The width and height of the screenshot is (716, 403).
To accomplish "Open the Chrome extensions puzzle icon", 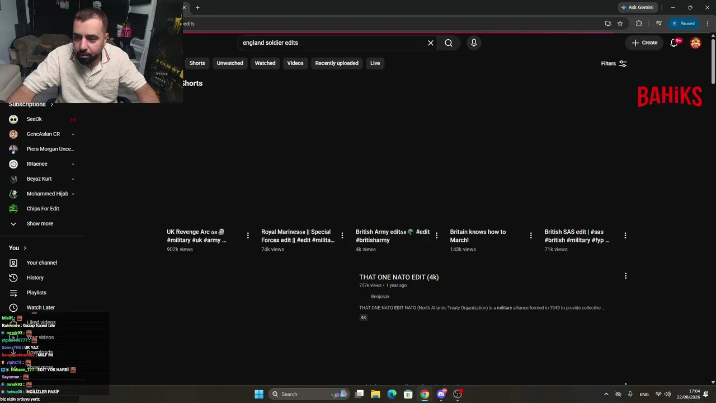I will coord(639,24).
